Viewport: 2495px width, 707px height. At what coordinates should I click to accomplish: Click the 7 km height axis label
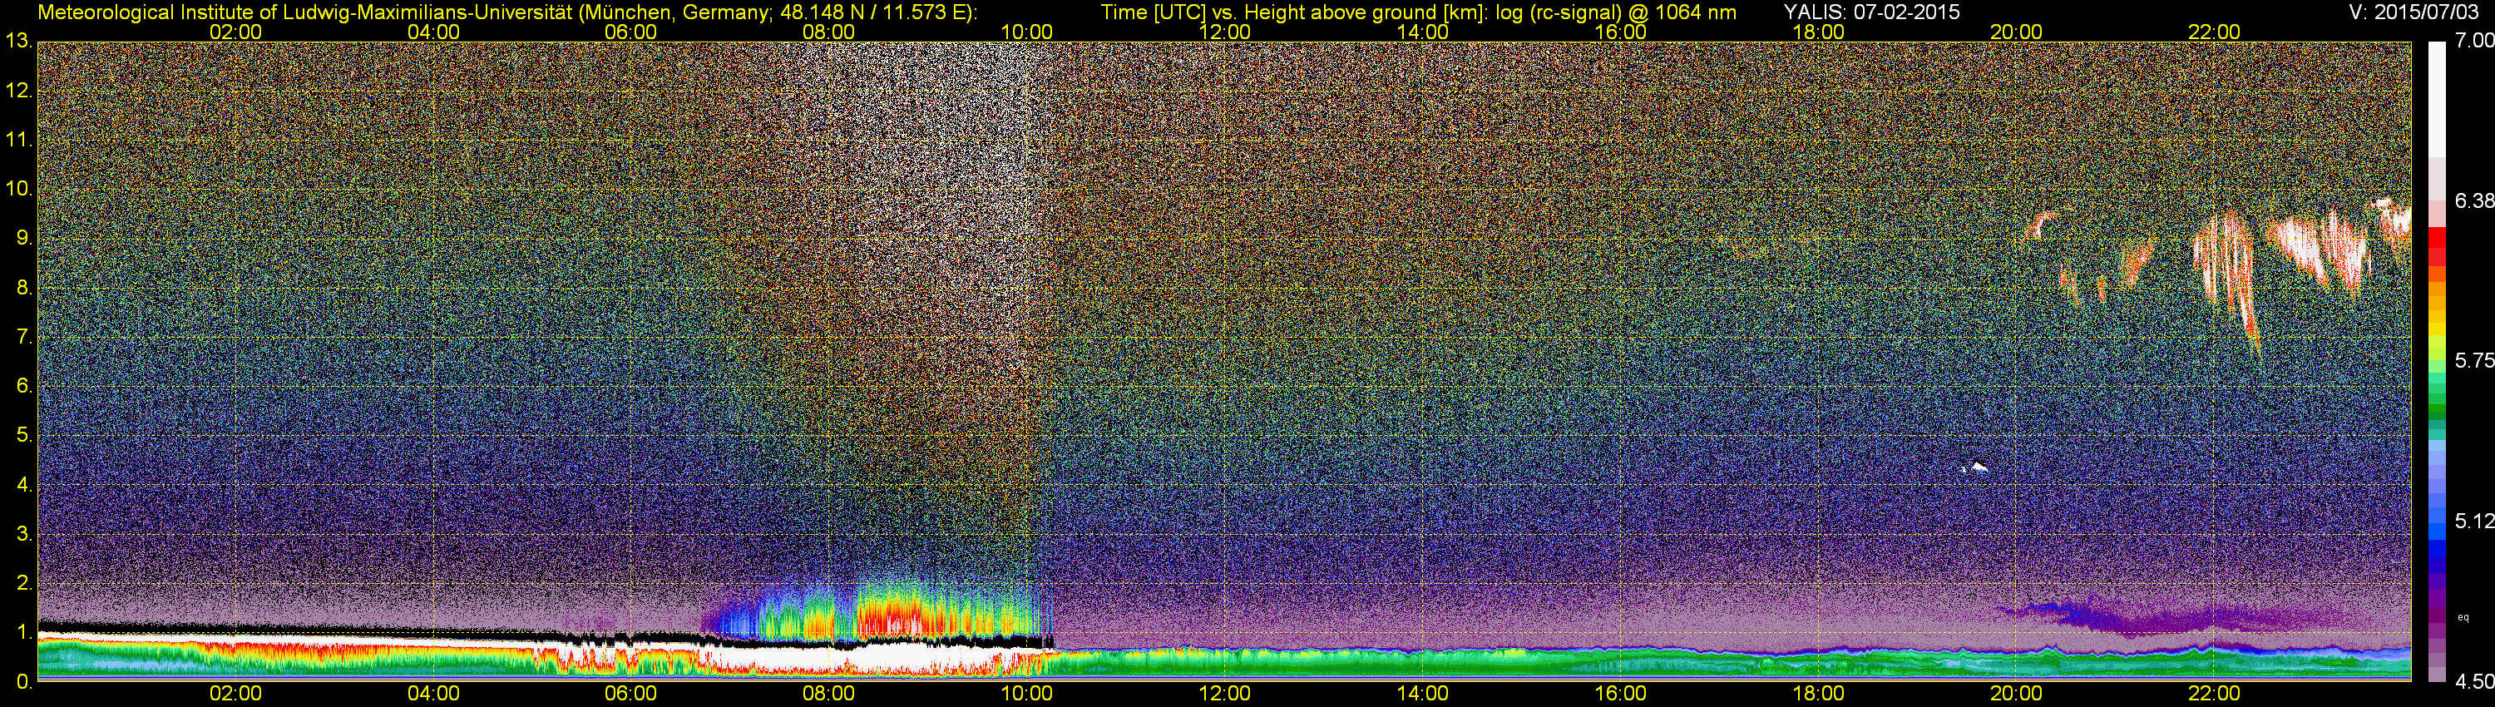[x=23, y=337]
